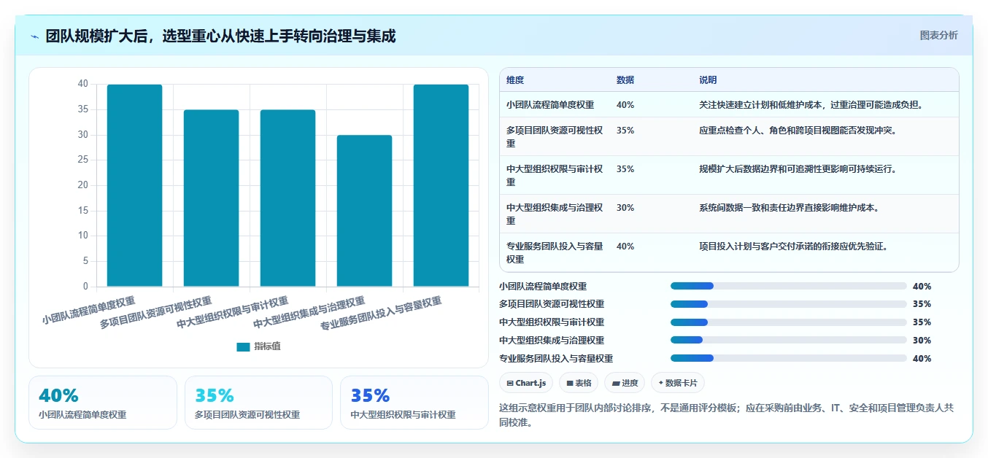Image resolution: width=988 pixels, height=458 pixels.
Task: Click the description 项目投入计划与客户交付承诺
Action: tap(793, 247)
